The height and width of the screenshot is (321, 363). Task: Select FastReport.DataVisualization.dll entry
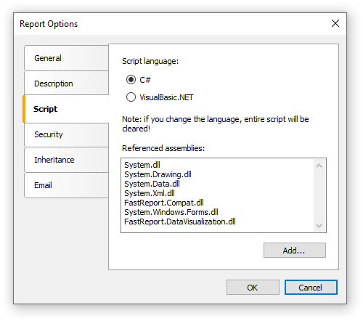[180, 222]
